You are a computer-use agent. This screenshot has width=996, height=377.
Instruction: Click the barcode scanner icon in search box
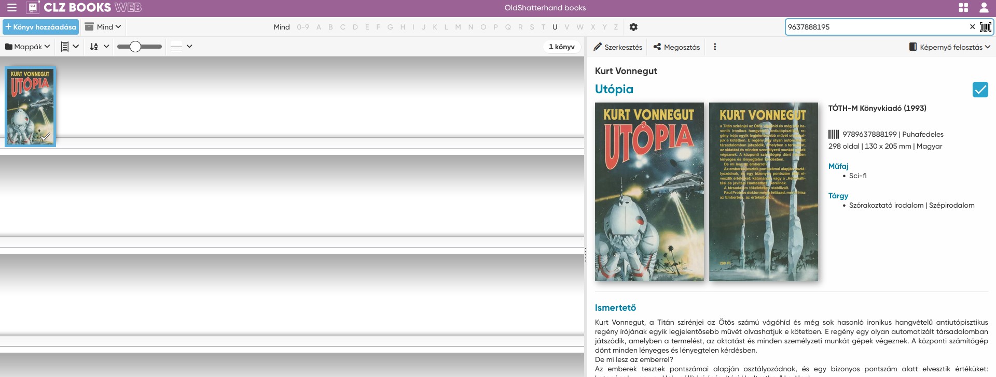985,27
